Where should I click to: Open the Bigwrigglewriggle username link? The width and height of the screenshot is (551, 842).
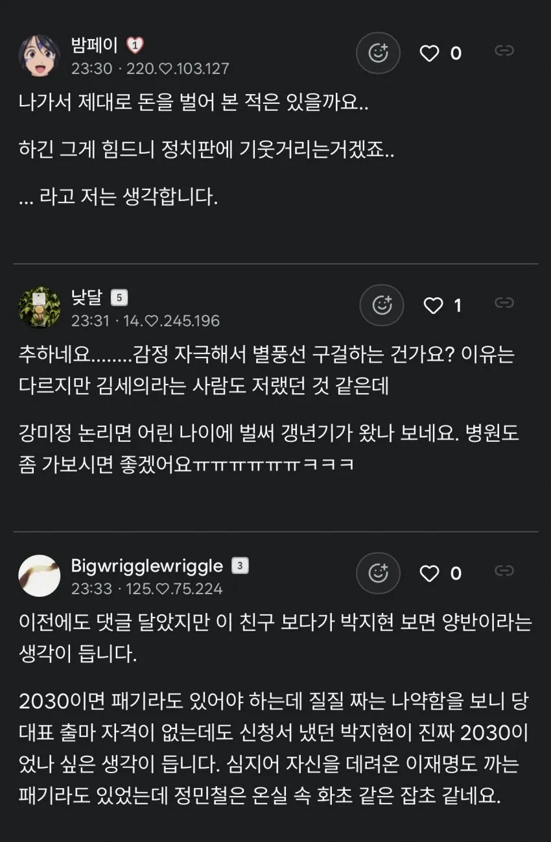(147, 566)
